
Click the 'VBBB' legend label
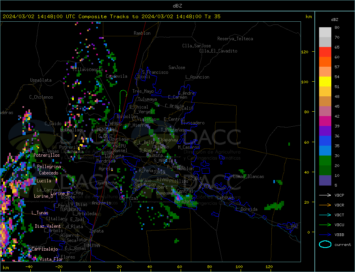click(x=339, y=234)
